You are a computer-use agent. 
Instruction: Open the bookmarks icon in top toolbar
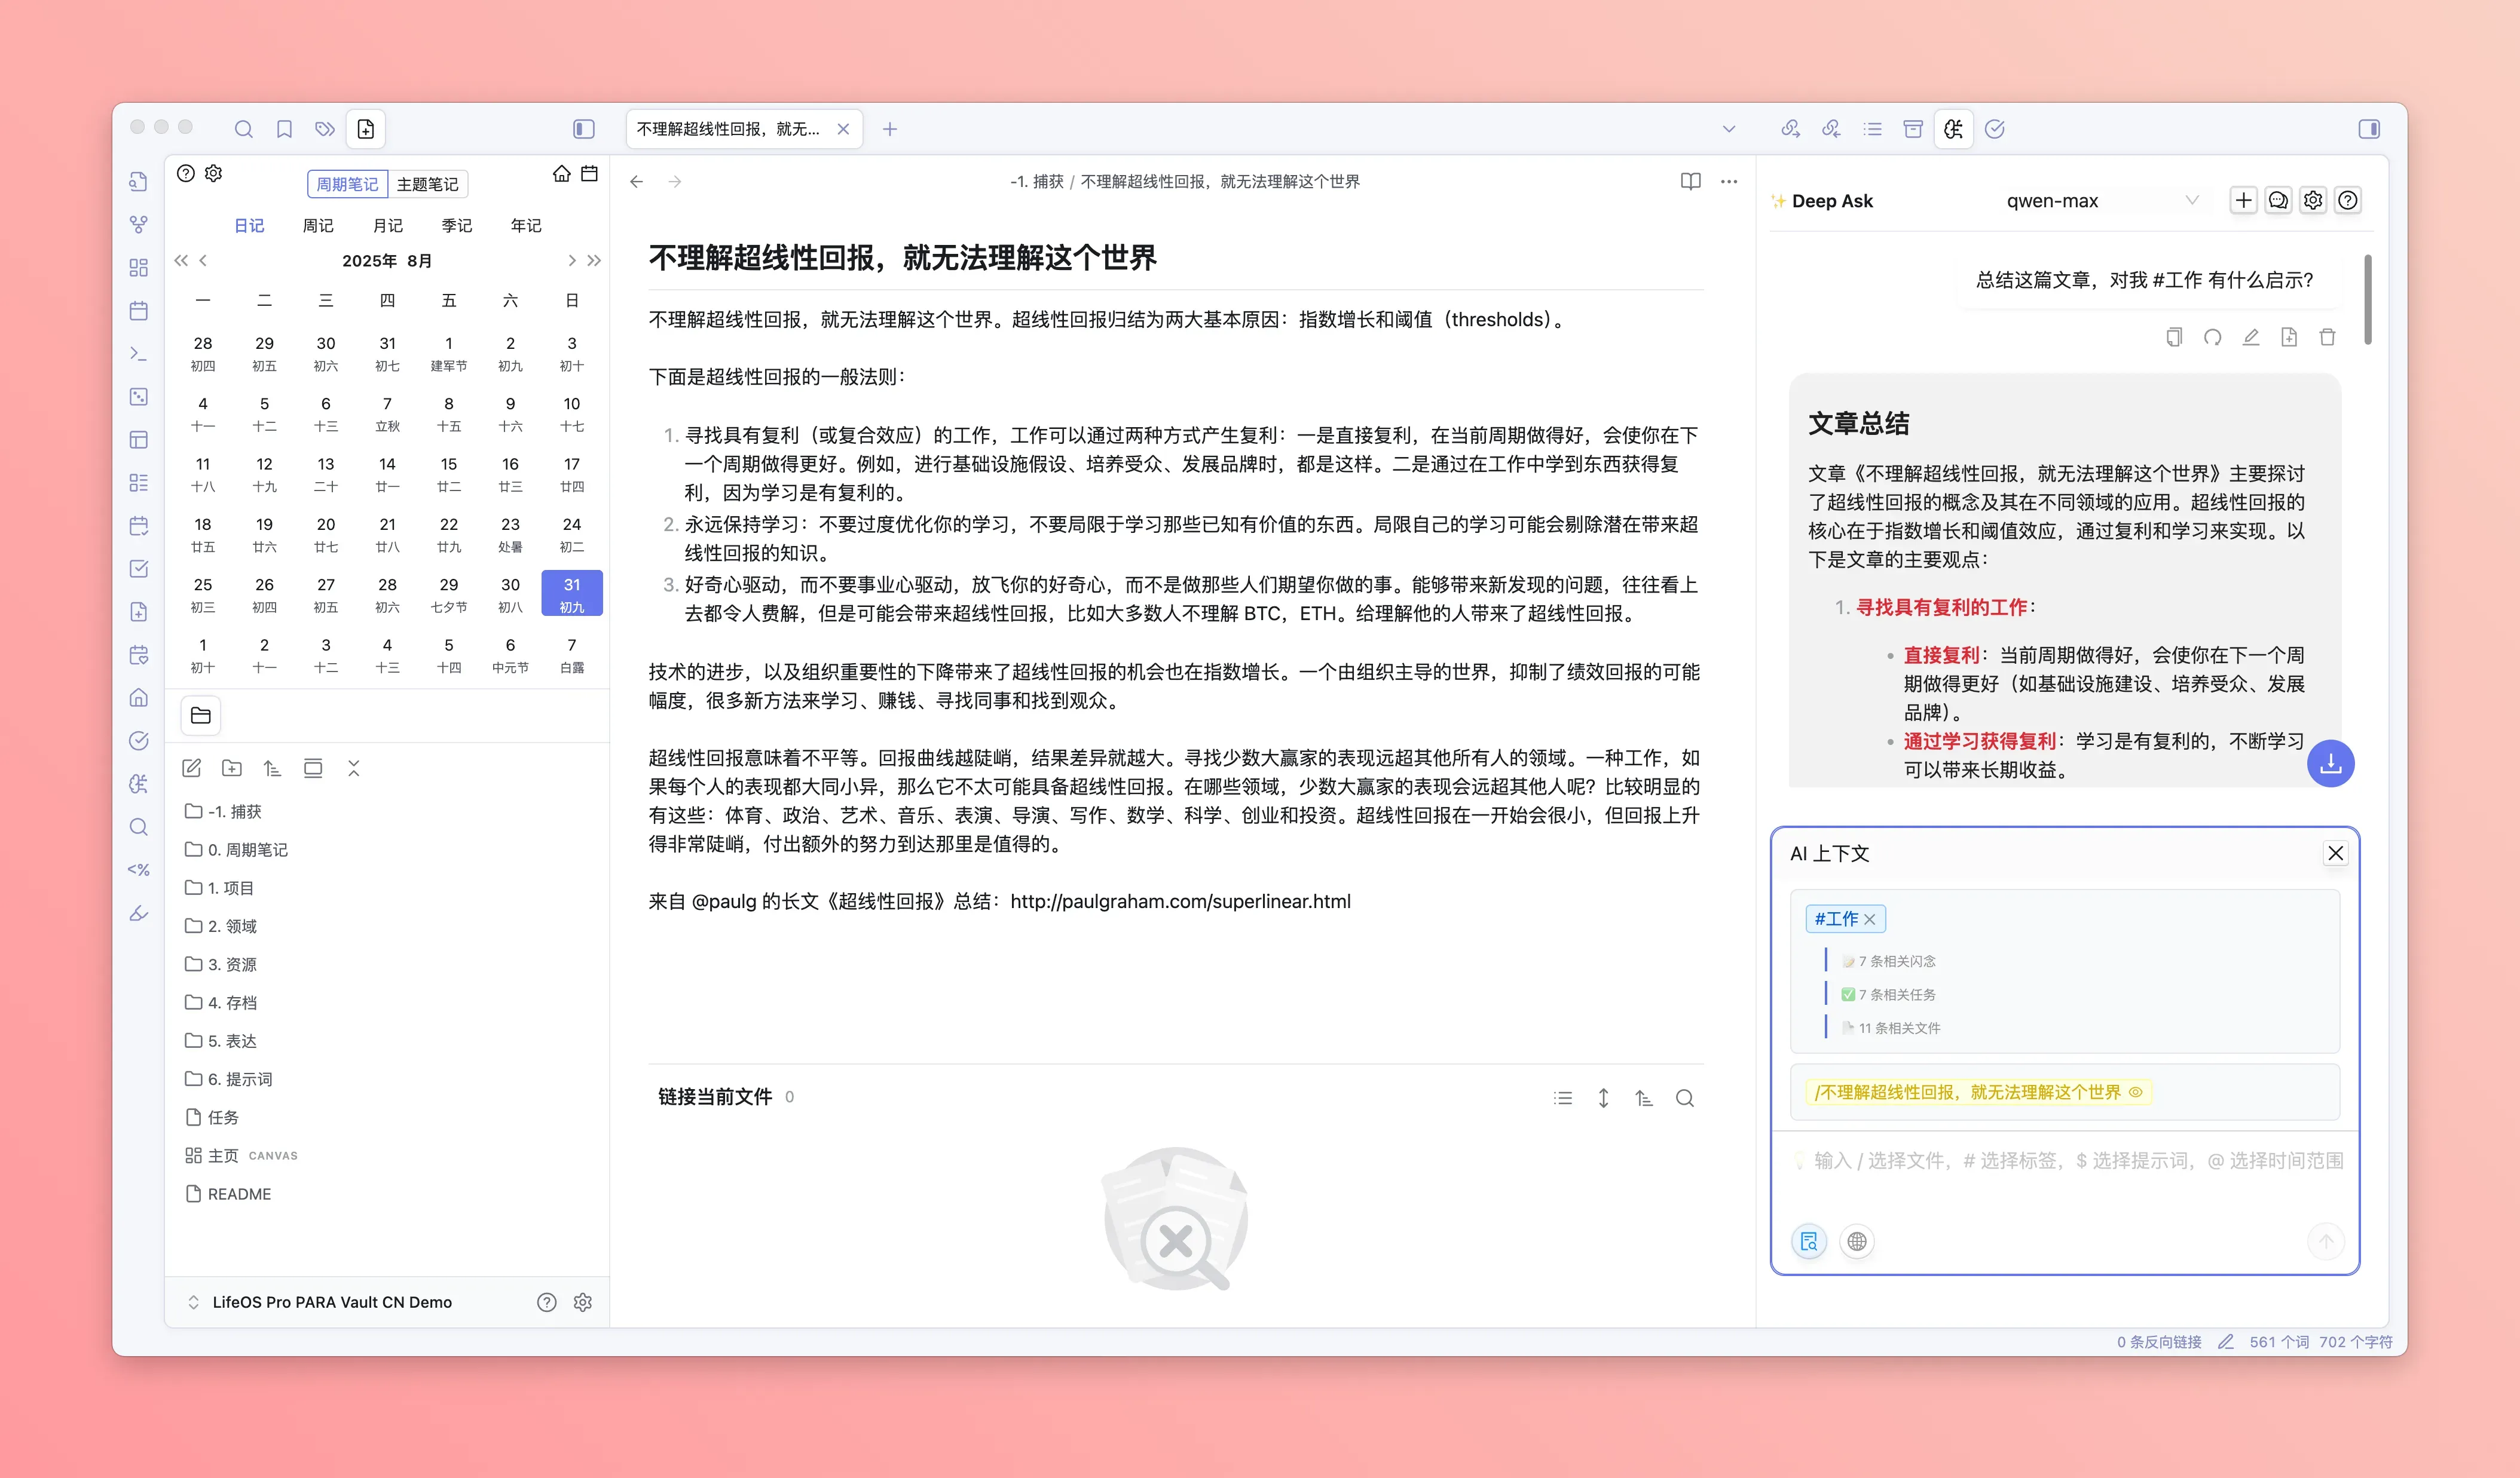tap(284, 129)
